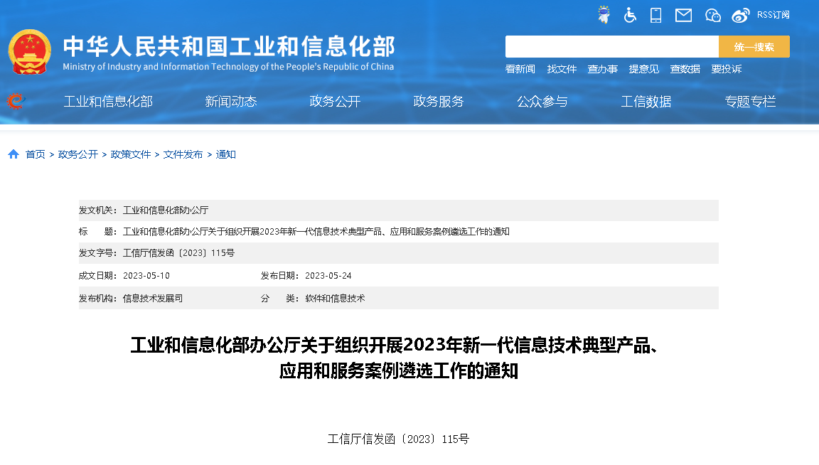Click the bold article headline
This screenshot has width=819, height=465.
click(x=398, y=358)
